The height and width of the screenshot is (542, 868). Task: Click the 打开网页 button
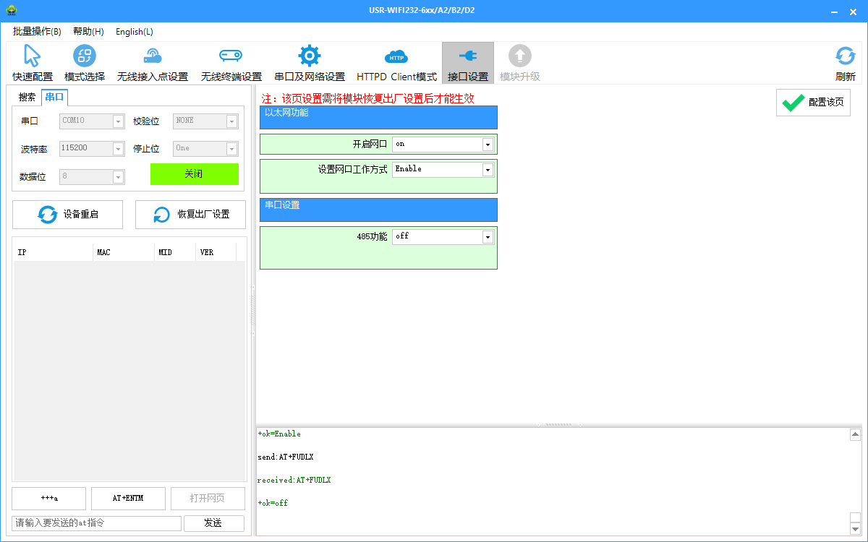[208, 499]
